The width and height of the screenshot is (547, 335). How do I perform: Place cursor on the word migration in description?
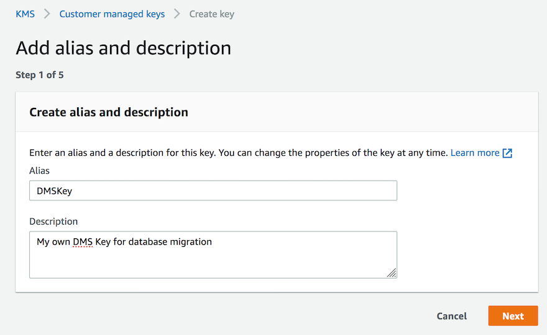tap(190, 242)
